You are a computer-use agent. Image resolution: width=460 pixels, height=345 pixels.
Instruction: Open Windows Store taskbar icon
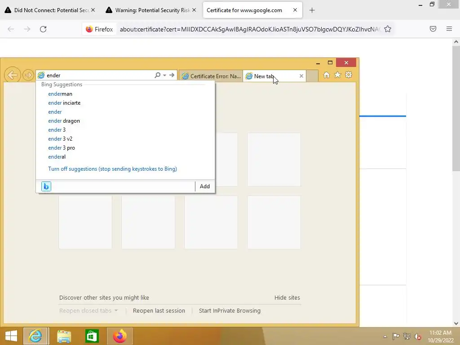(92, 336)
